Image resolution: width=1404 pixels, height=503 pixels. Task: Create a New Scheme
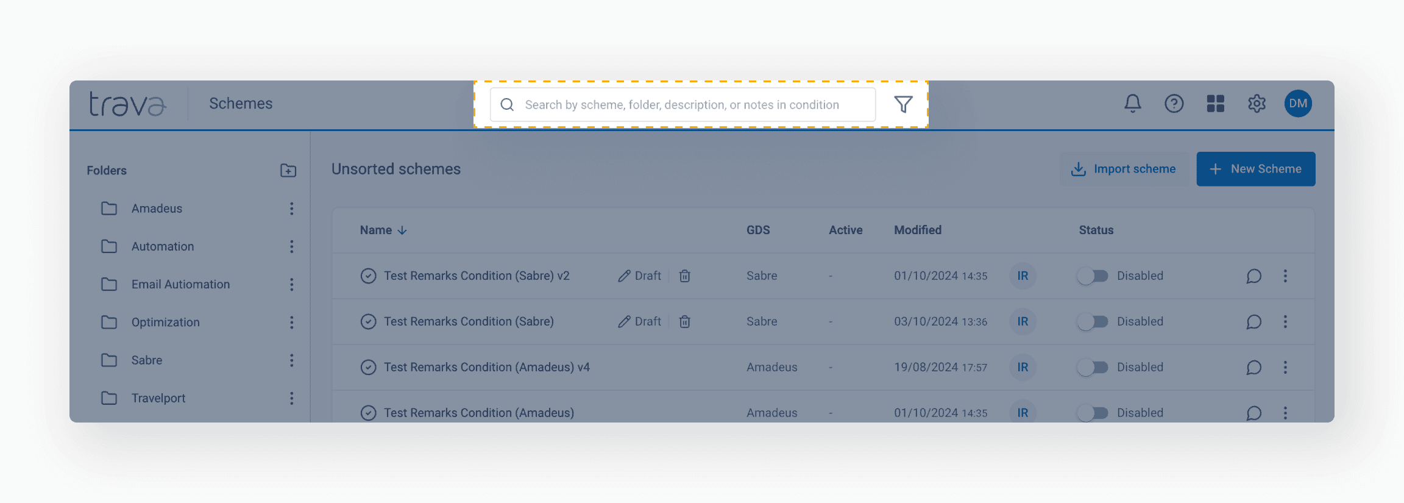tap(1255, 169)
